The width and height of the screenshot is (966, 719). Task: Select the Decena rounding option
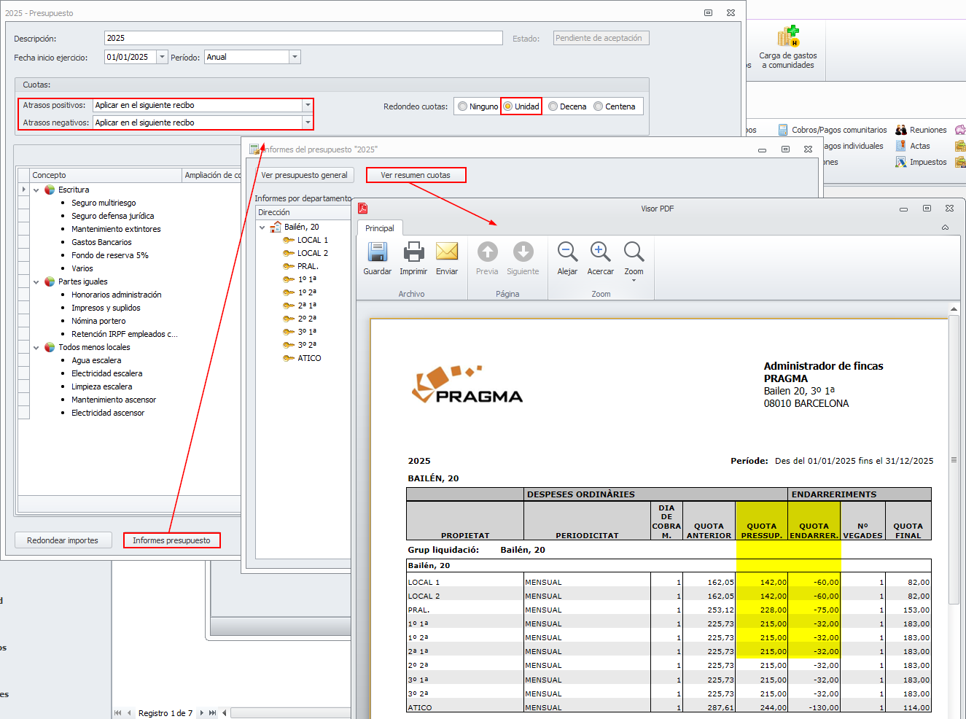coord(553,106)
